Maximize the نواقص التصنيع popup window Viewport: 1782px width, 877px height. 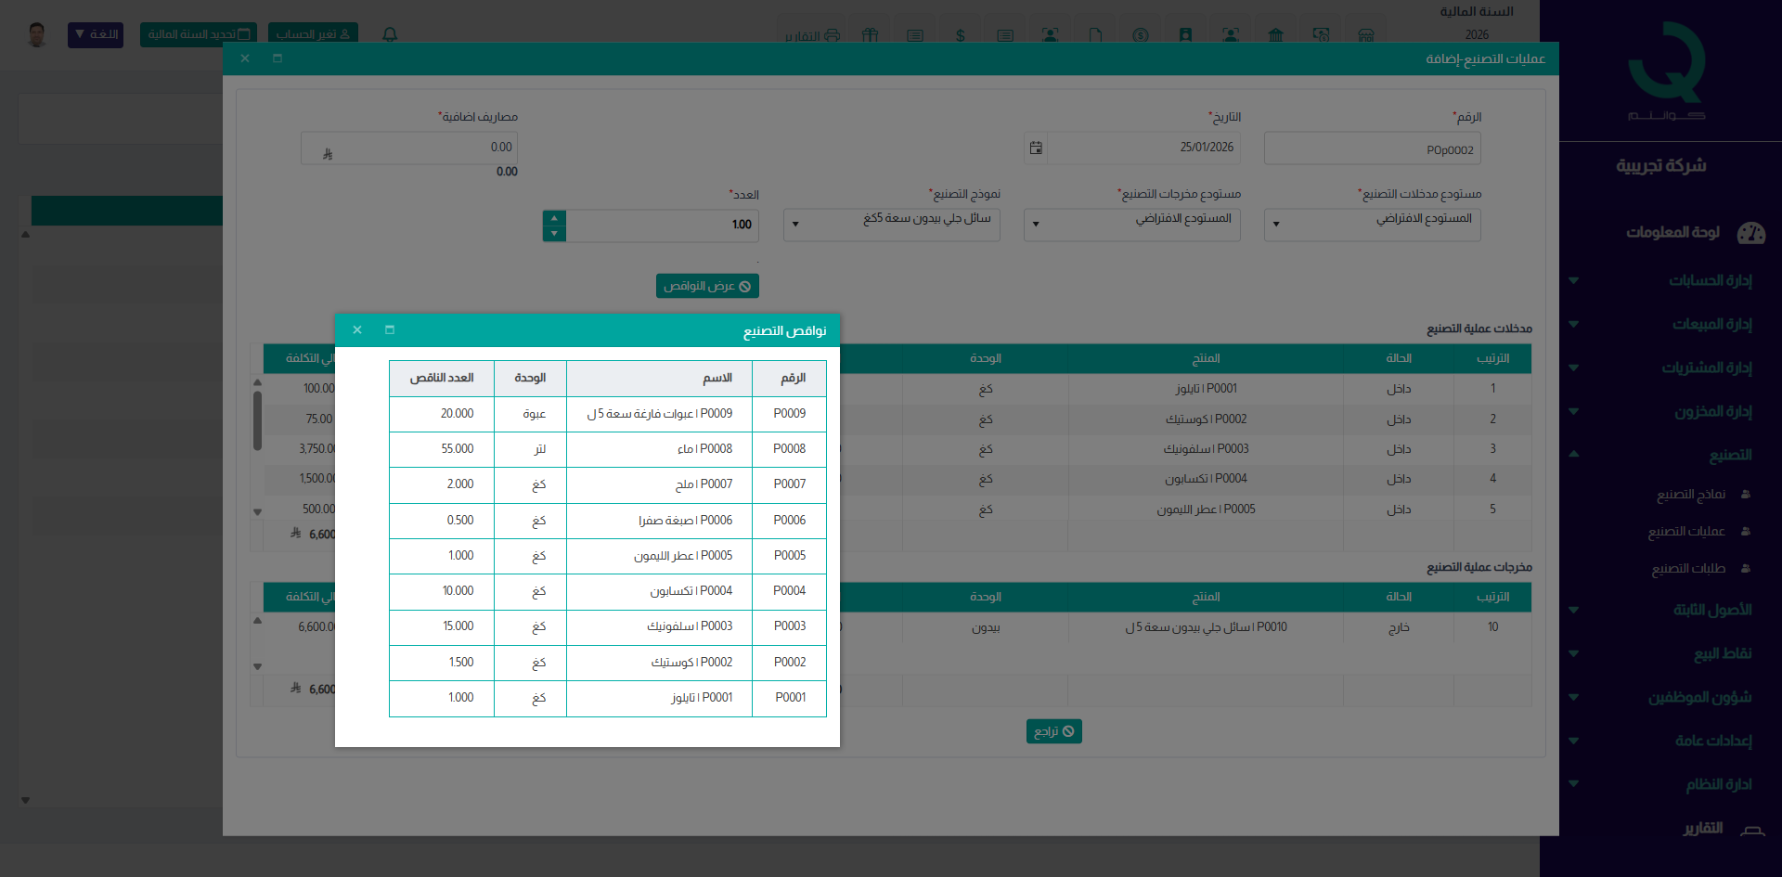[390, 330]
